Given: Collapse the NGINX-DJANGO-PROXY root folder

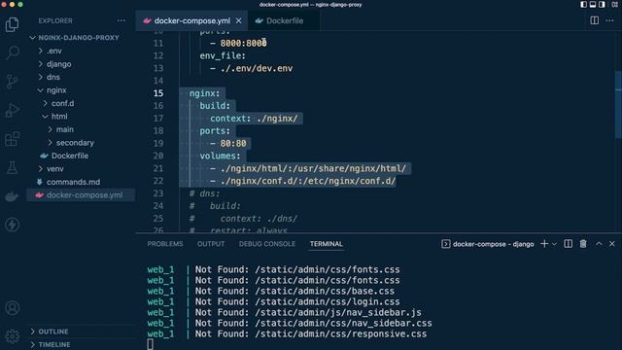Looking at the screenshot, I should (79, 38).
